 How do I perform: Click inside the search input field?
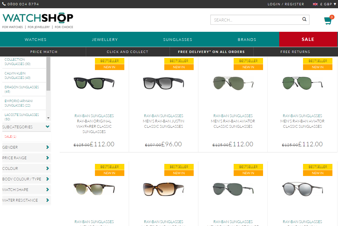[256, 19]
